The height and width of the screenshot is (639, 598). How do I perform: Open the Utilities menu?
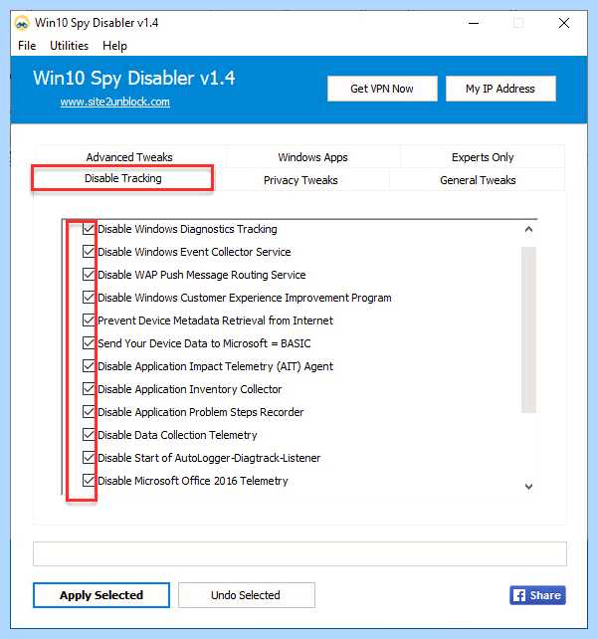click(x=69, y=46)
